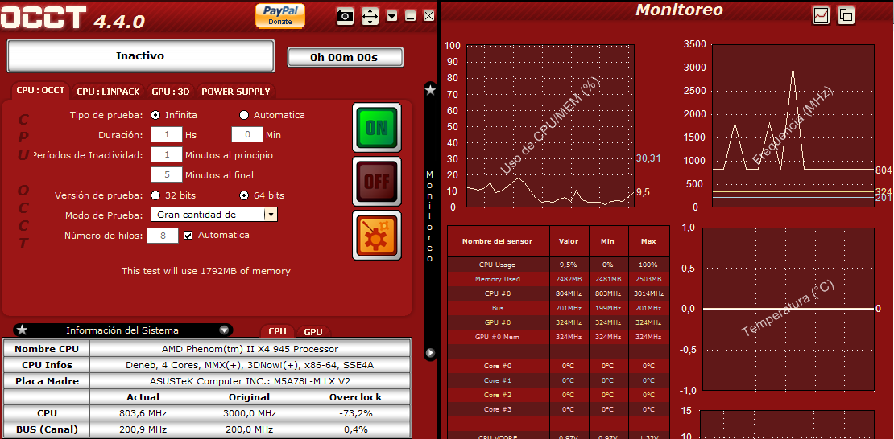Open test settings with the orange gear icon
Viewport: 894px width, 439px height.
[376, 235]
